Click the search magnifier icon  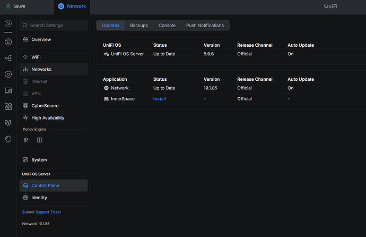pos(25,26)
